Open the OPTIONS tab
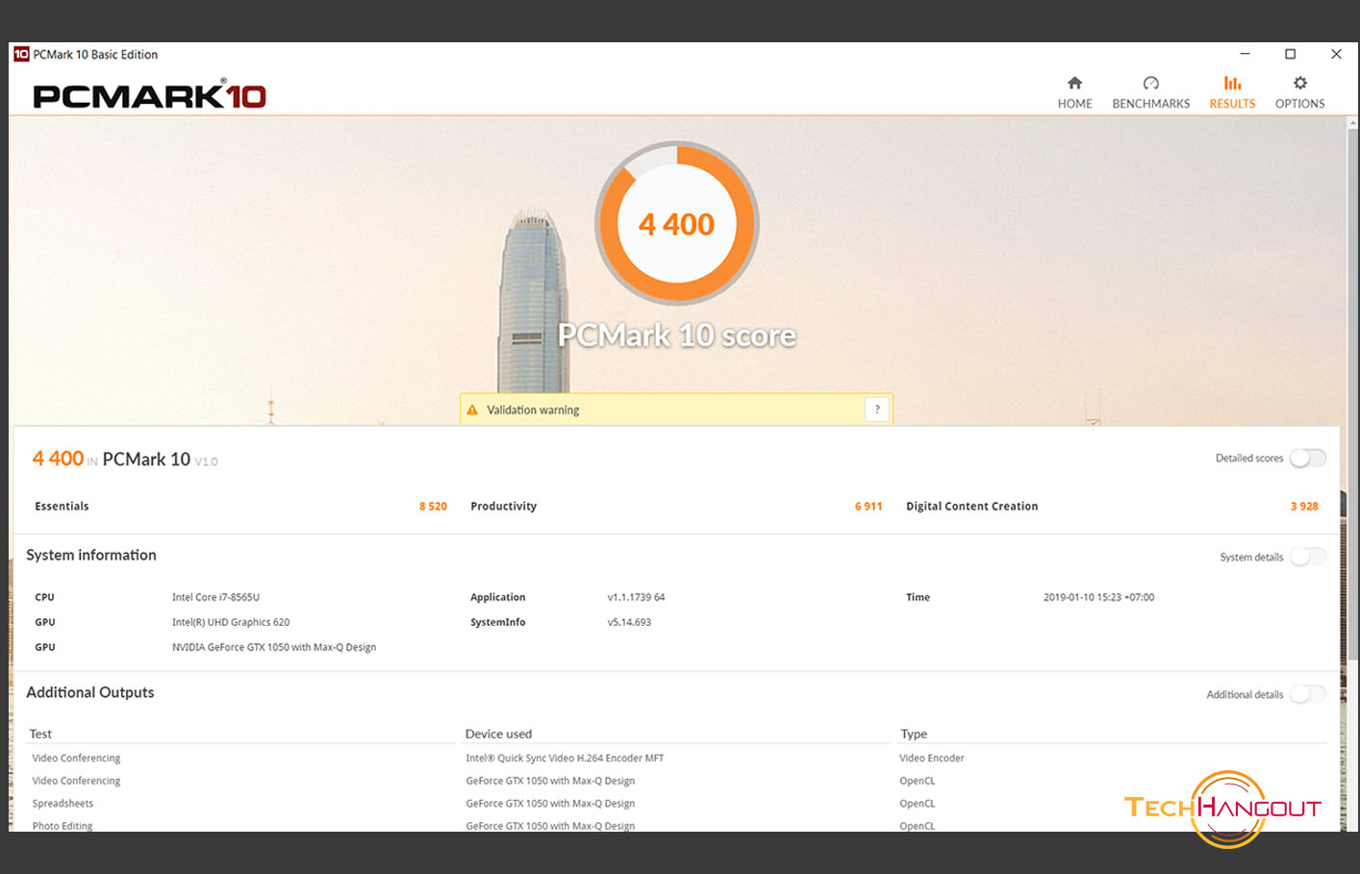The height and width of the screenshot is (874, 1360). (1299, 93)
